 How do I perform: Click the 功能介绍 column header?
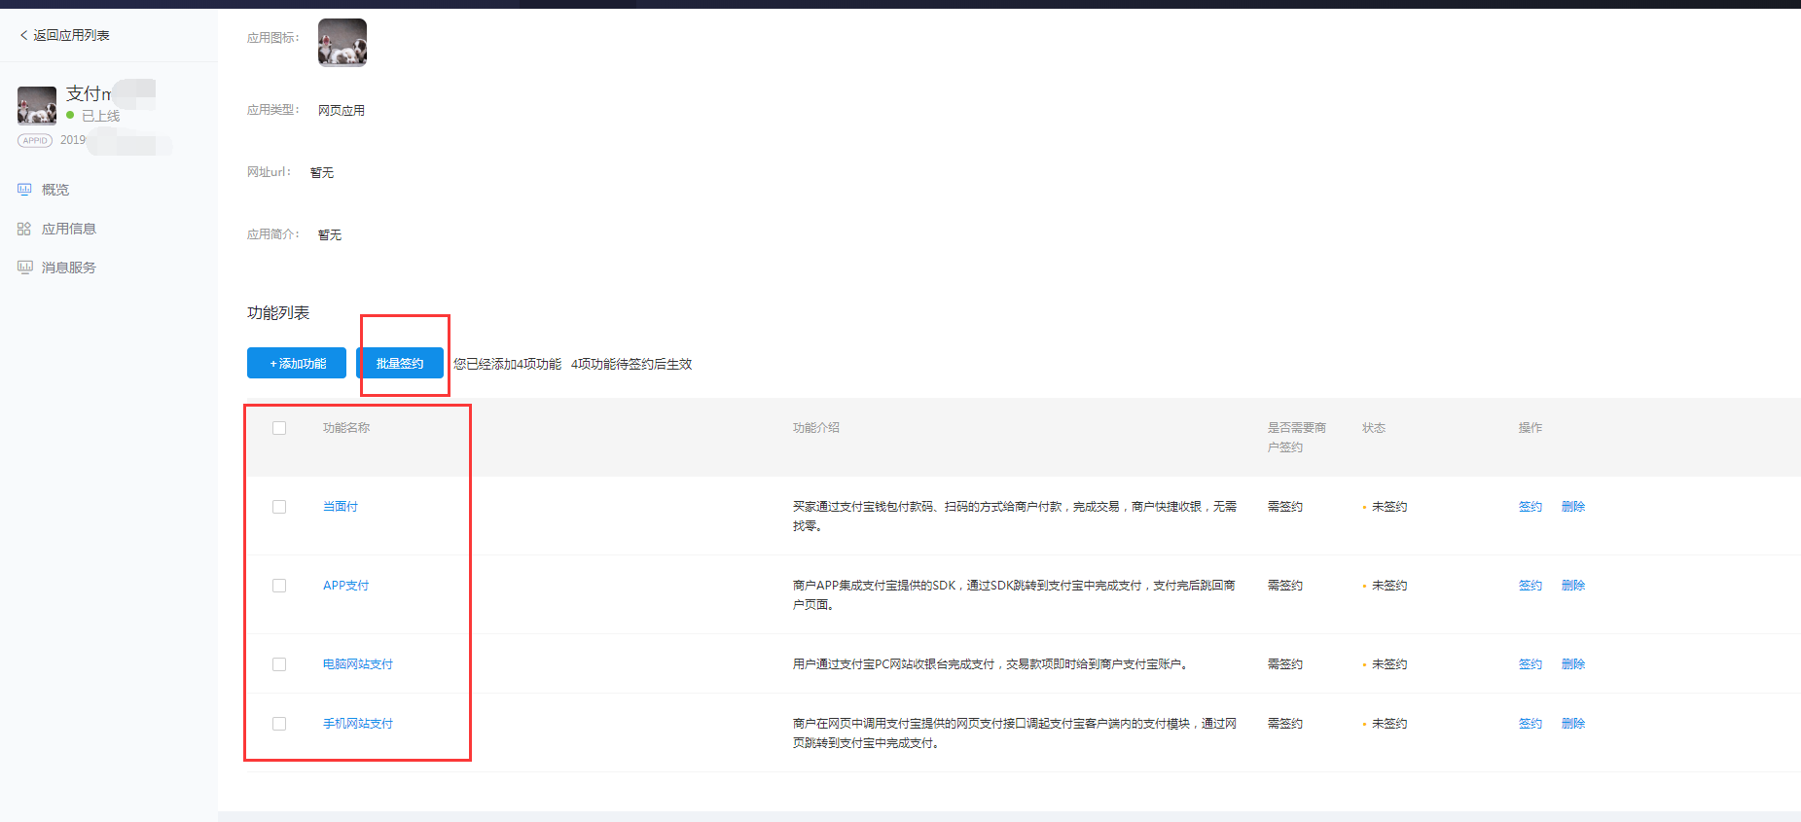point(816,428)
